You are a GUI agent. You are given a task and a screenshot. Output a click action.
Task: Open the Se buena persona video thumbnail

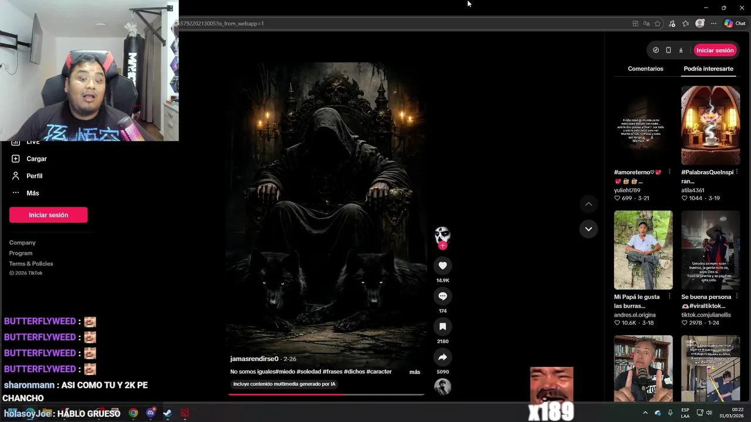click(x=711, y=250)
